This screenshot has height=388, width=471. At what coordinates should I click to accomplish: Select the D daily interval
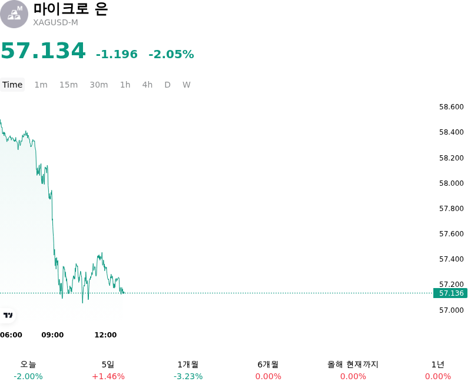click(x=168, y=85)
